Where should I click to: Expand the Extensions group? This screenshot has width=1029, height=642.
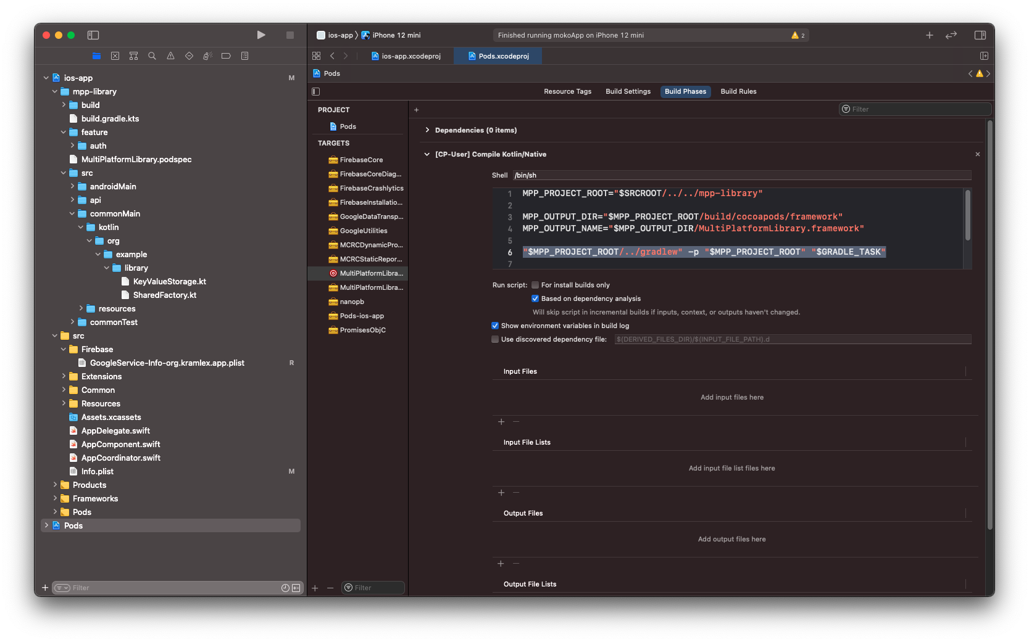(64, 377)
